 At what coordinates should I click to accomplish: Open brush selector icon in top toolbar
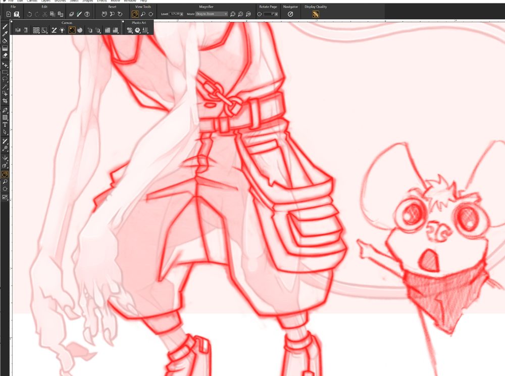point(79,14)
